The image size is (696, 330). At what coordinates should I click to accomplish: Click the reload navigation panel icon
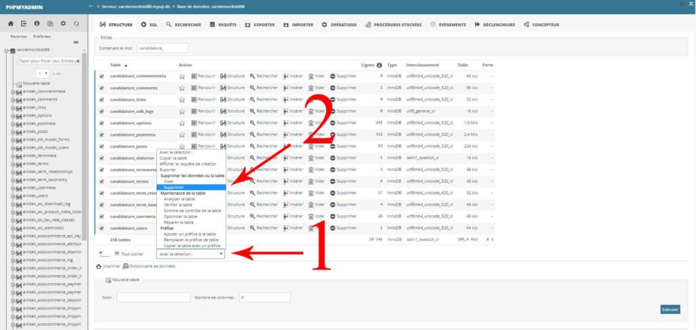pyautogui.click(x=75, y=24)
